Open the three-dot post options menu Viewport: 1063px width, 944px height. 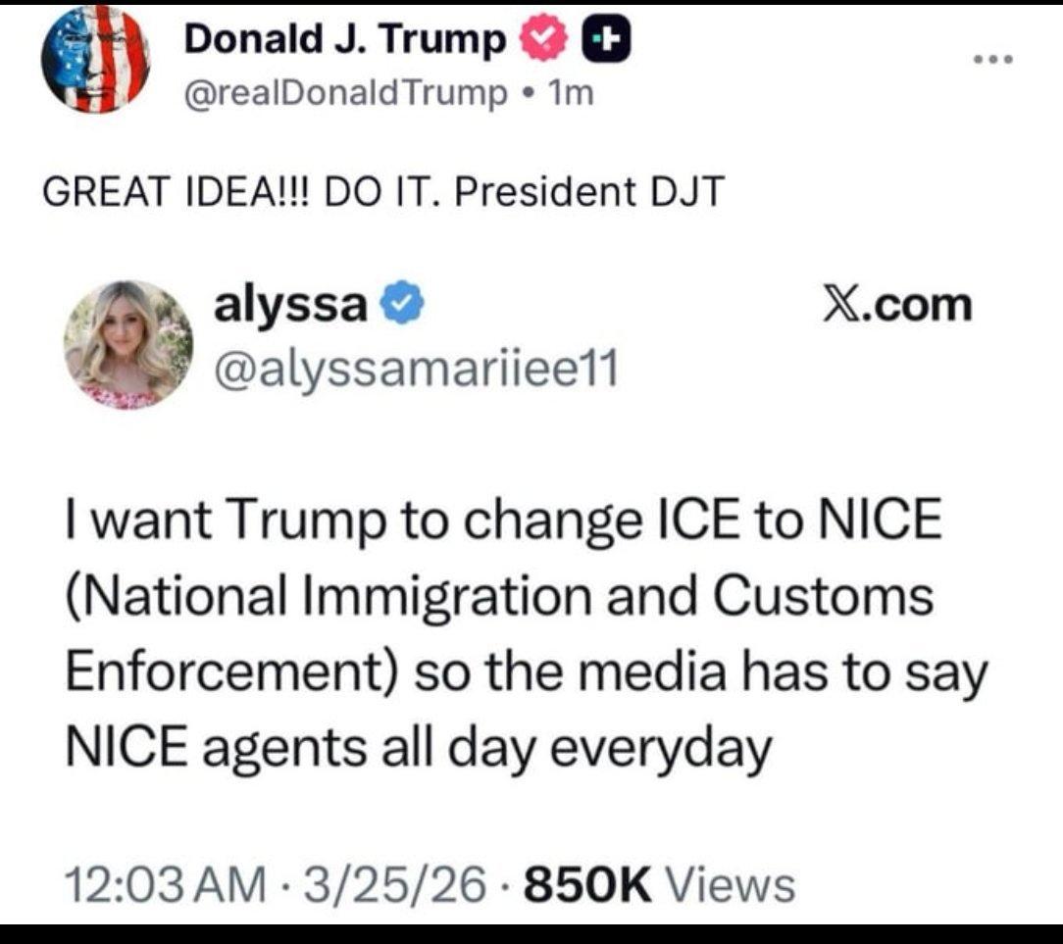tap(992, 59)
